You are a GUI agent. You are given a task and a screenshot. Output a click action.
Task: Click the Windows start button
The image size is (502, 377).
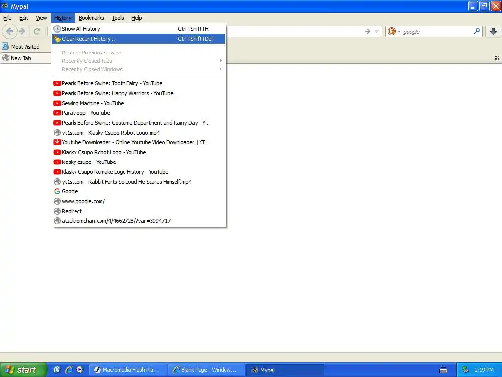point(24,370)
